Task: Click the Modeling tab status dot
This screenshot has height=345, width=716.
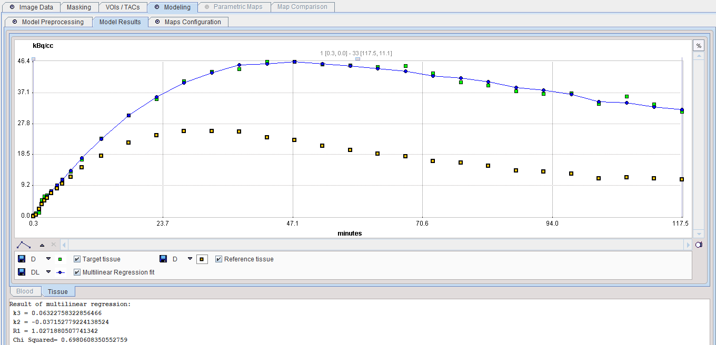Action: tap(157, 7)
